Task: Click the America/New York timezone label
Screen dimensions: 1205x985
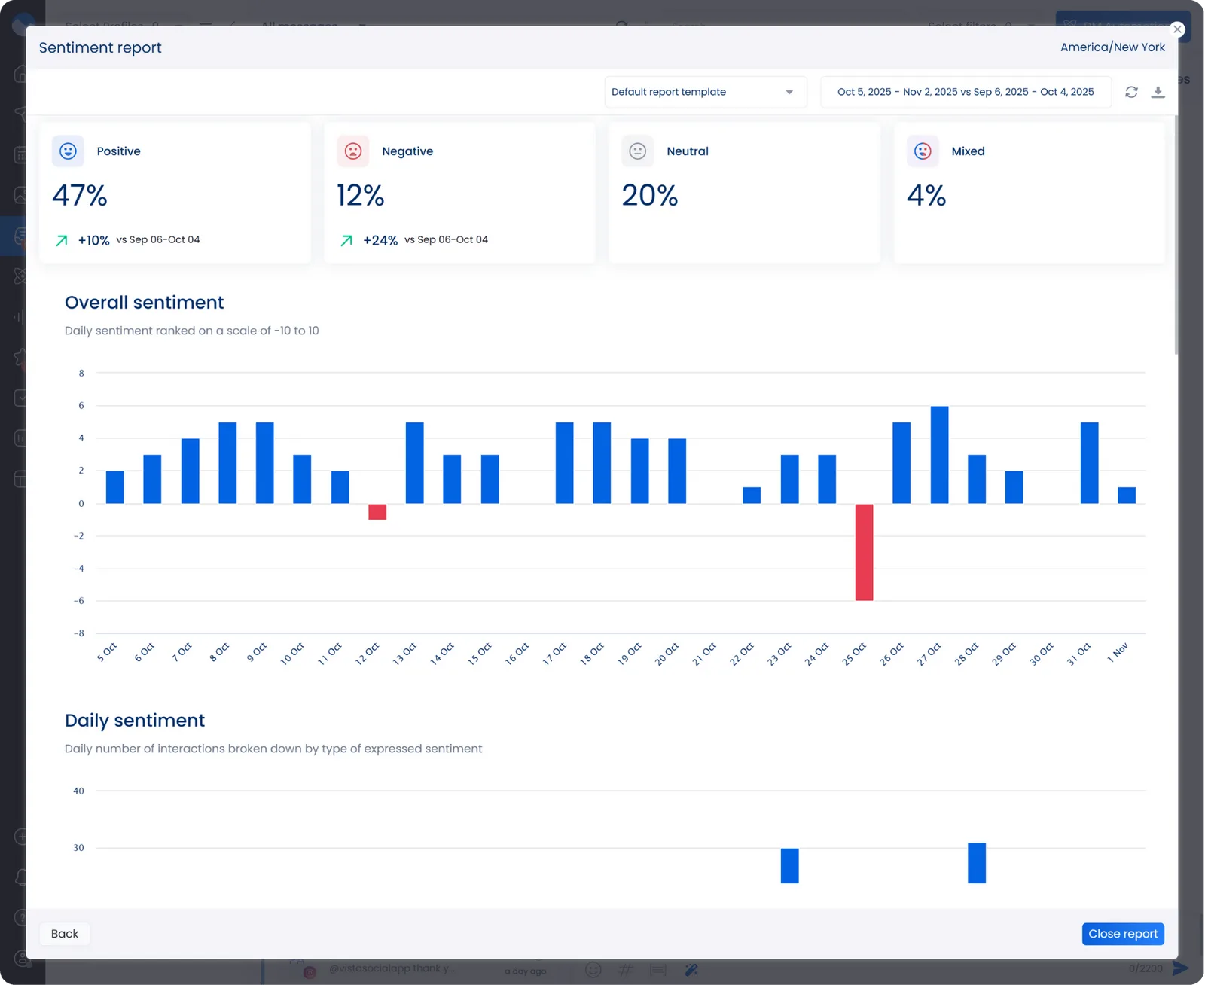Action: (1112, 47)
